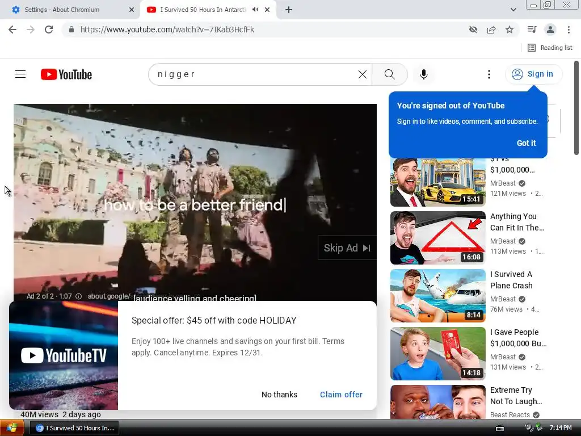Select the I Survived 50 Hours tab
This screenshot has width=581, height=436.
[202, 10]
